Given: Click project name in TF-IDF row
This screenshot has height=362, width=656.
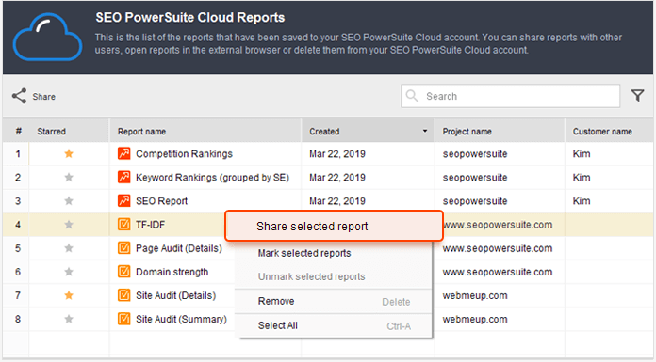Looking at the screenshot, I should [x=498, y=224].
